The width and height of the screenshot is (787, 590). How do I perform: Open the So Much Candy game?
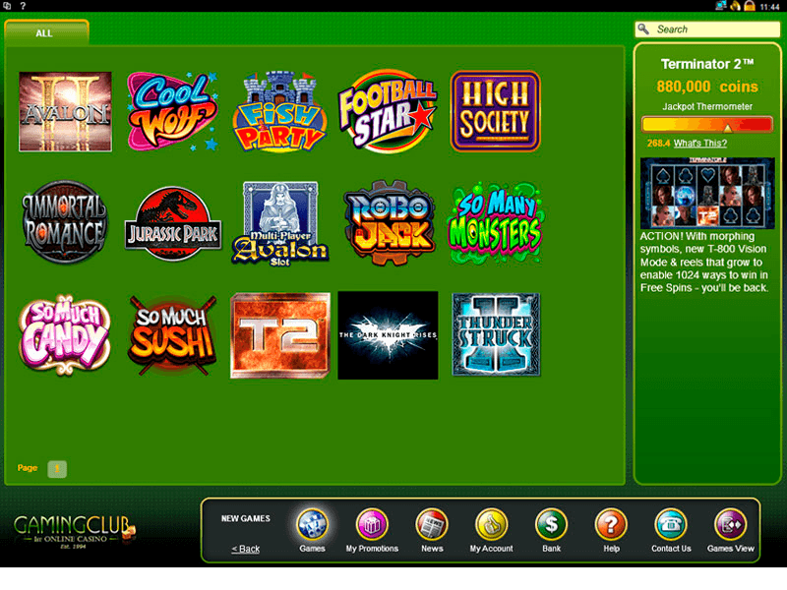click(65, 335)
